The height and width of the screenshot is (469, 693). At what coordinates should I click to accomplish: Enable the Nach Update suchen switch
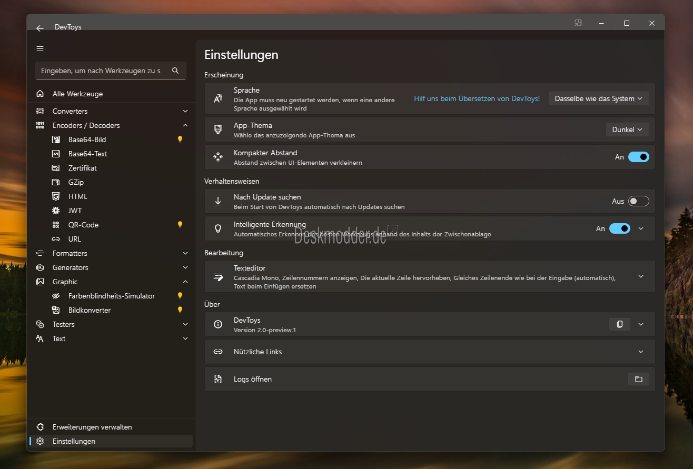click(x=639, y=201)
